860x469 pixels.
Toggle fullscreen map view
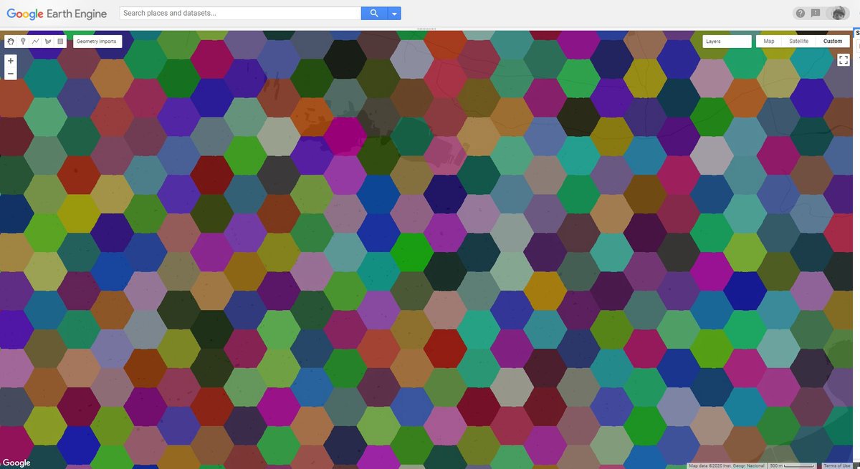(844, 61)
